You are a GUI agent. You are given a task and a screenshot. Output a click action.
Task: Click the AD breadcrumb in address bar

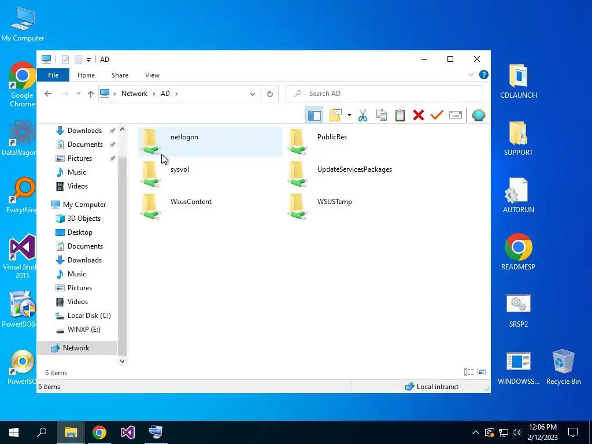pos(165,94)
